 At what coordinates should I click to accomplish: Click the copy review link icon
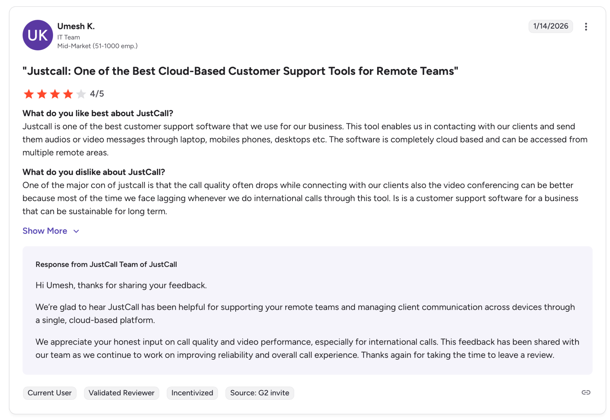click(586, 392)
